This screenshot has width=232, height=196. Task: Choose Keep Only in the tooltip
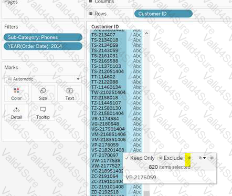click(140, 158)
